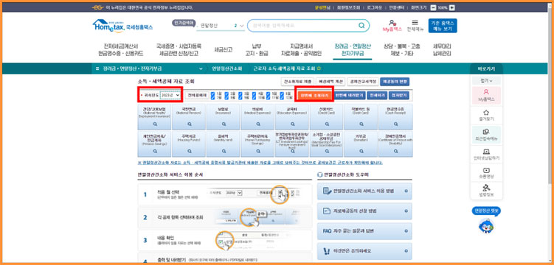The width and height of the screenshot is (554, 265).
Task: Click the 전체월해제 button
Action: (x=196, y=95)
